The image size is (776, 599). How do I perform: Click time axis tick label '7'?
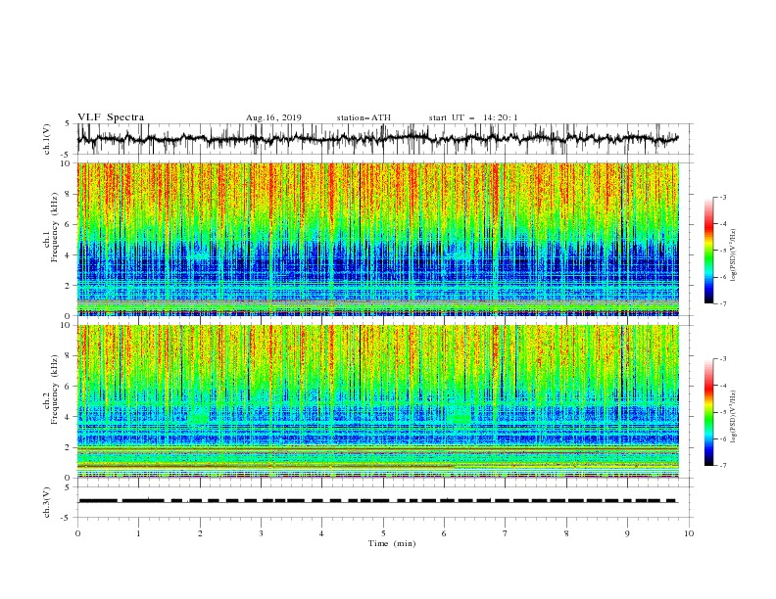[506, 533]
